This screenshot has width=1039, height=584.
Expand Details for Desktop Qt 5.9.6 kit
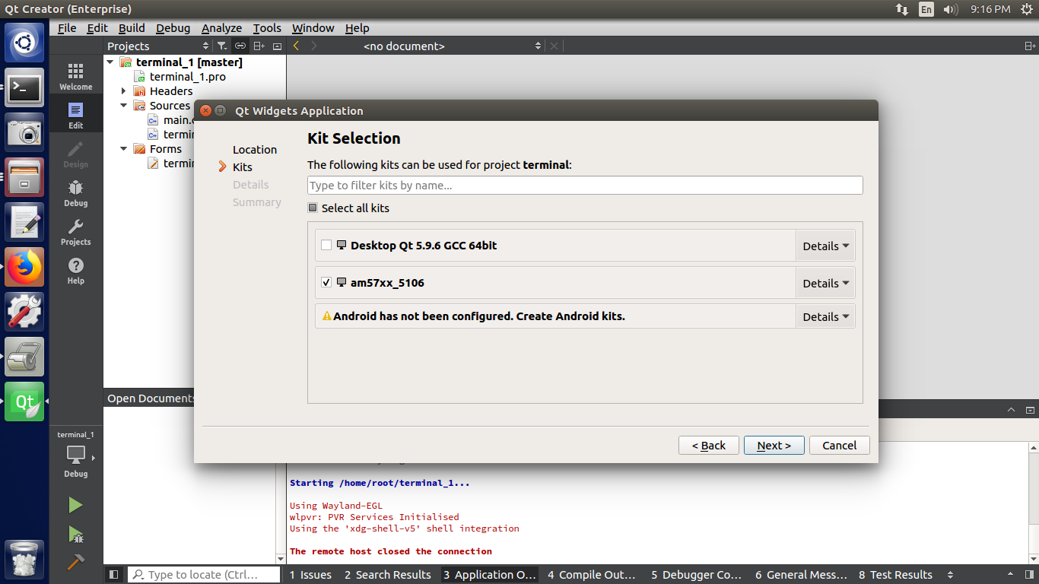[825, 246]
